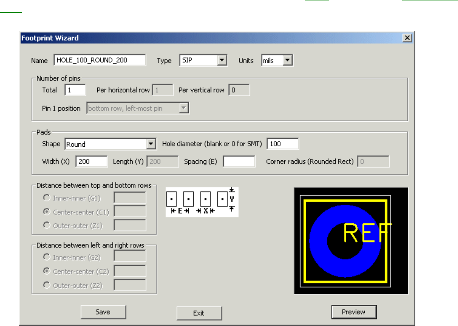Click the 'Corner radius (Rounded Rect)' label
The image size is (458, 326).
(310, 162)
